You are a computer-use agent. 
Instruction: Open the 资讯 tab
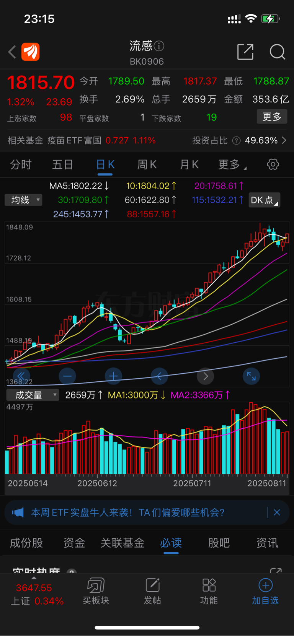click(x=267, y=543)
